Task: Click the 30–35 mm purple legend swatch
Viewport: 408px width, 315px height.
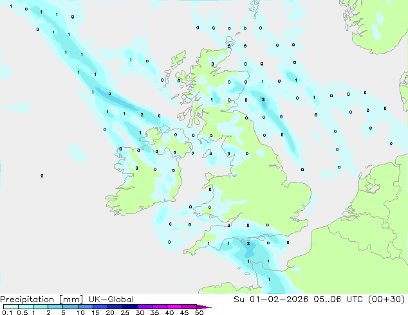Action: (144, 307)
